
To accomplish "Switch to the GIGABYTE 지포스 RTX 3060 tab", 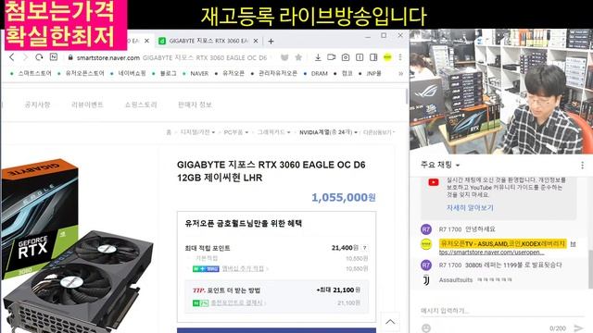I will [208, 41].
